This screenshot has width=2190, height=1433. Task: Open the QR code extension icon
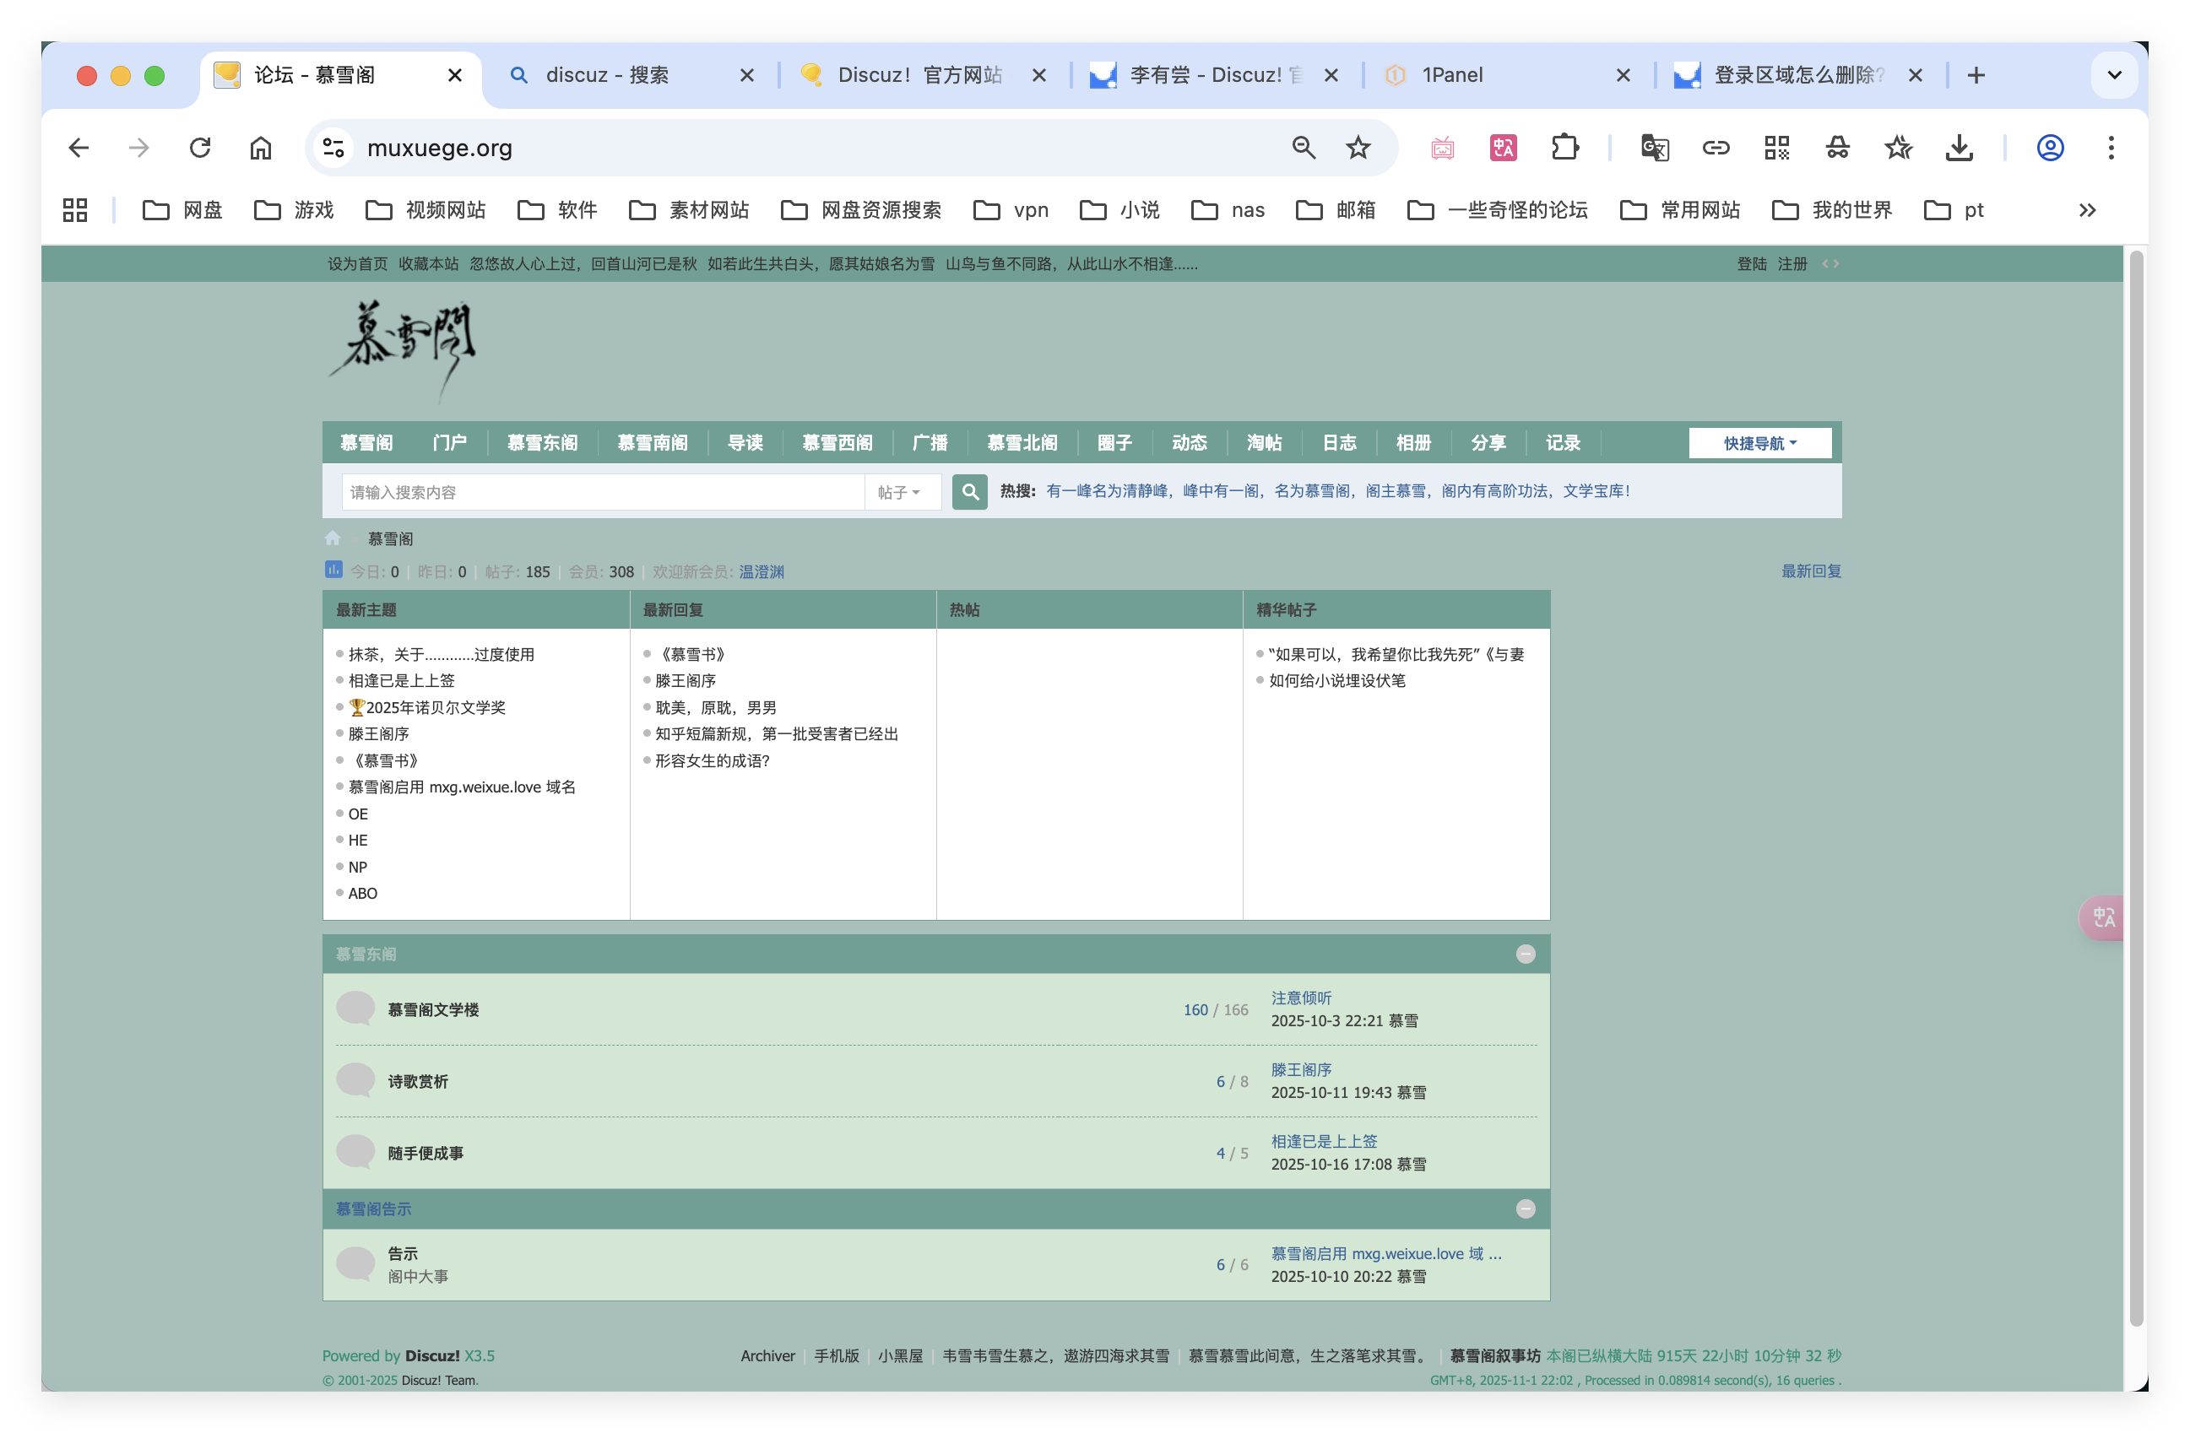click(x=1776, y=148)
